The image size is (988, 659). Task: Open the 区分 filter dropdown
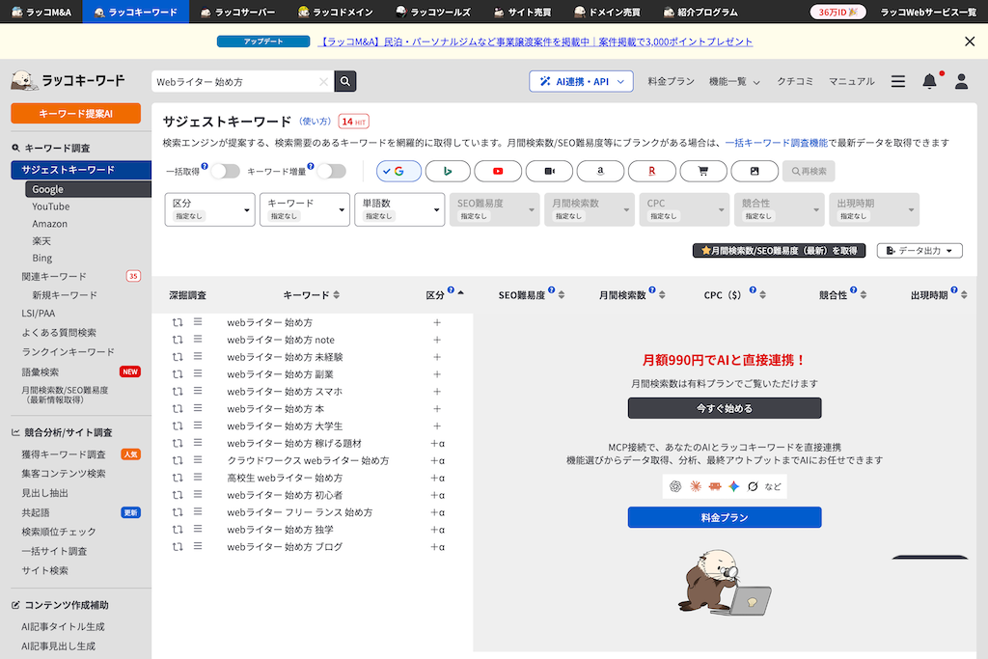point(209,209)
